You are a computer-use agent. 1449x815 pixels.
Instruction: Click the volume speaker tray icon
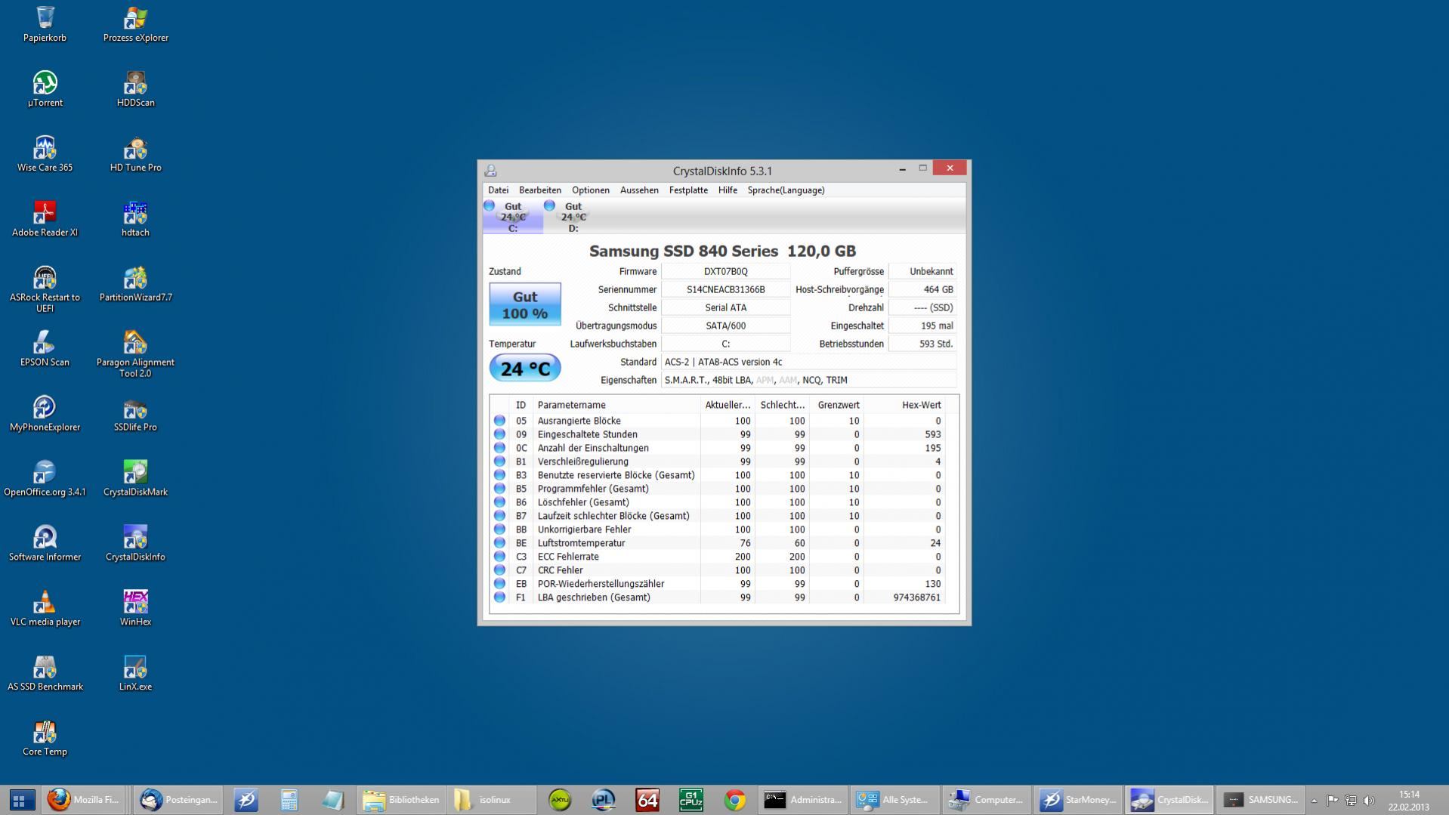click(x=1369, y=801)
